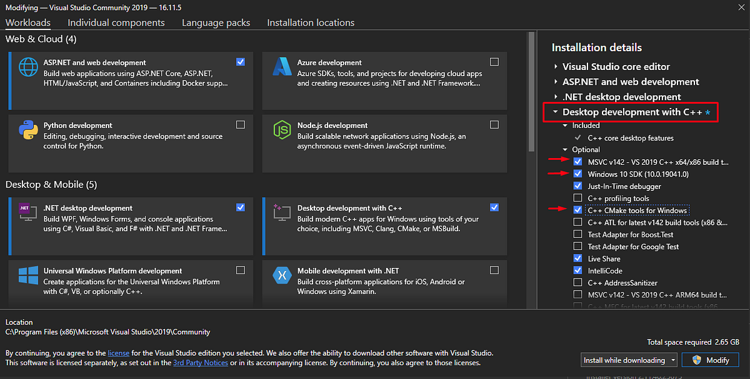Toggle Windows 10 SDK (10.0.19041.0) checkbox
This screenshot has width=750, height=379.
coord(577,174)
